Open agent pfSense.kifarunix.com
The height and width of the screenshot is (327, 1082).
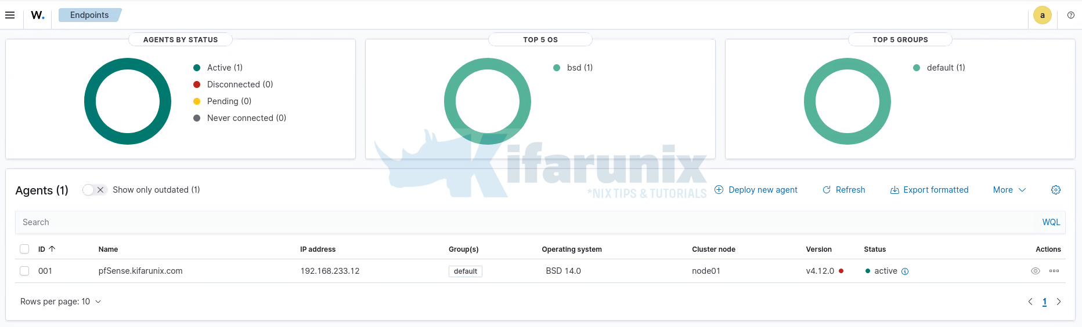tap(140, 271)
